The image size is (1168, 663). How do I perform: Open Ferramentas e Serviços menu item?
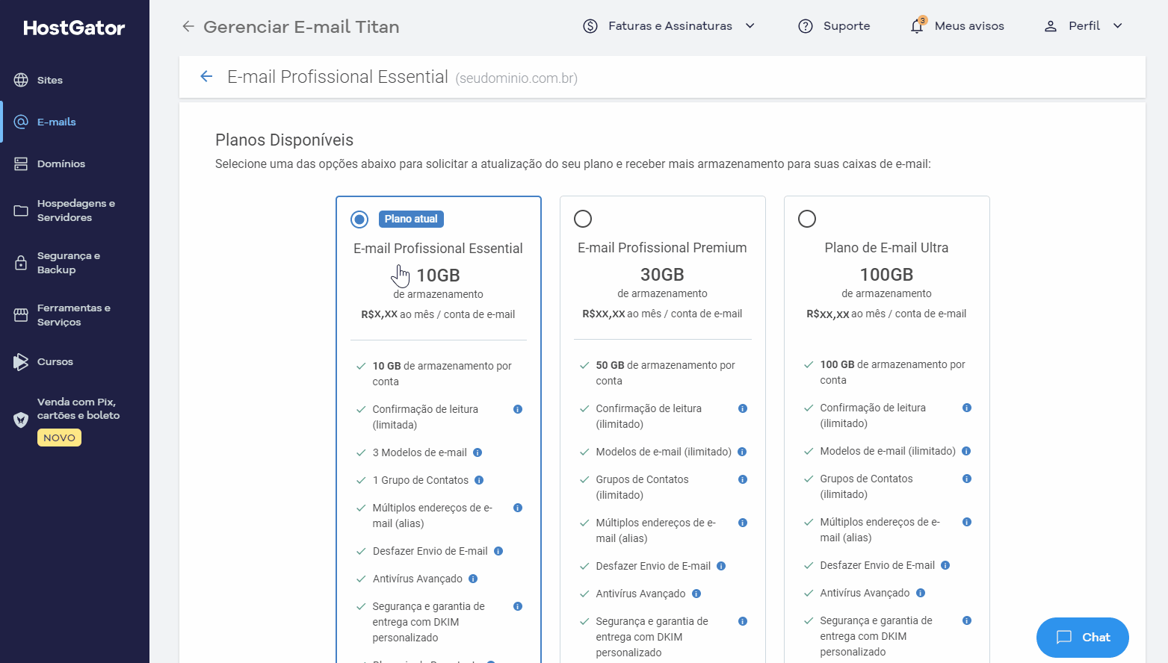(75, 315)
